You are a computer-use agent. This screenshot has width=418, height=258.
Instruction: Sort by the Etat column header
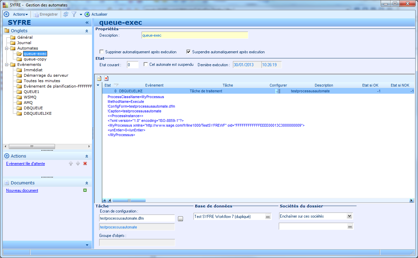[x=108, y=85]
